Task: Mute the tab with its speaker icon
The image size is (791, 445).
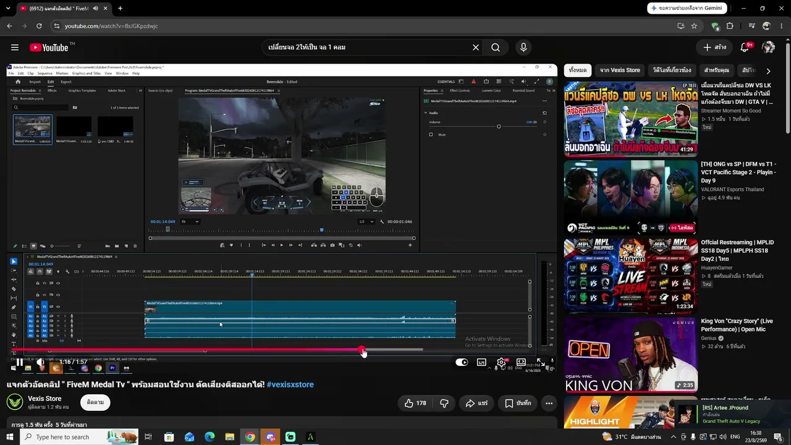Action: 95,9
